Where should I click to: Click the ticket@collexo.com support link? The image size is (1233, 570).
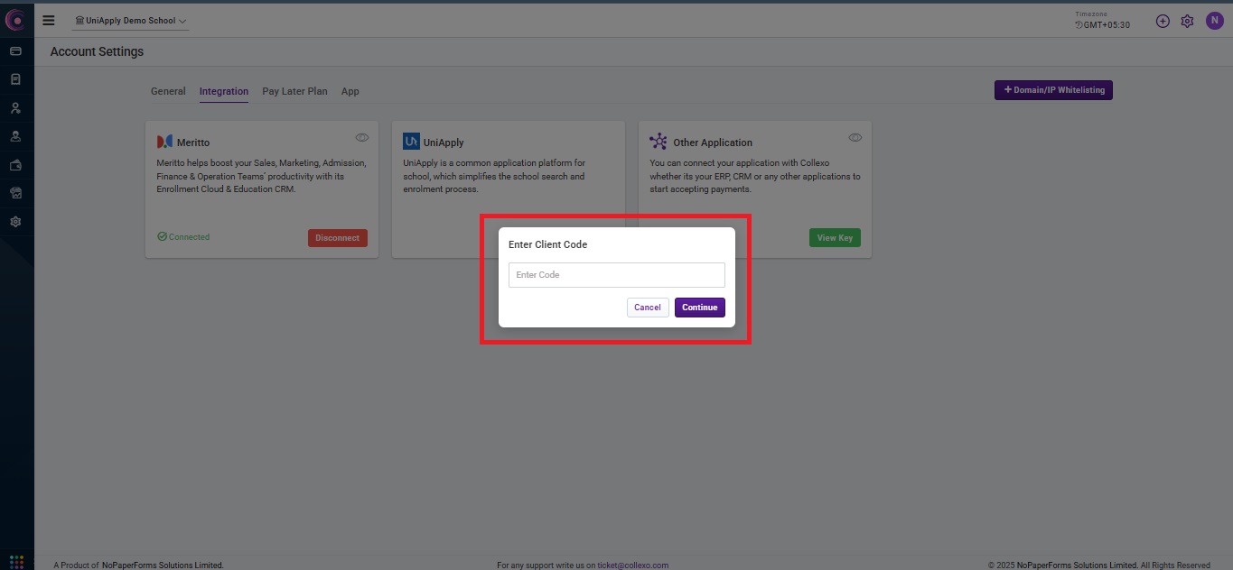tap(632, 565)
